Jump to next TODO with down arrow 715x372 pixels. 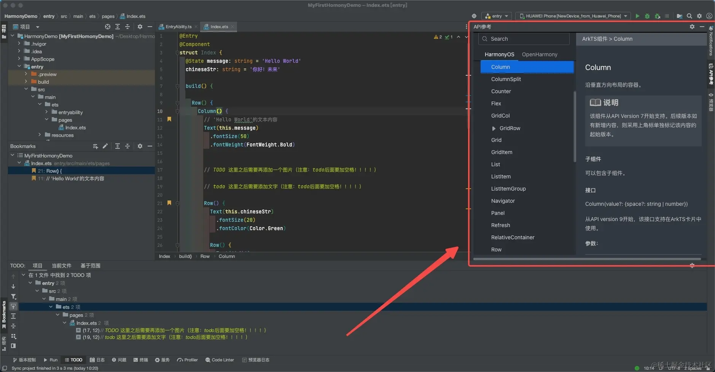(x=13, y=286)
